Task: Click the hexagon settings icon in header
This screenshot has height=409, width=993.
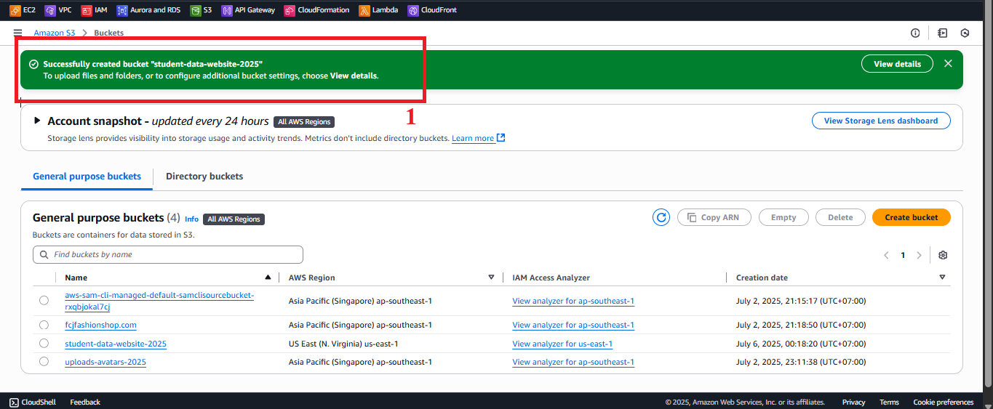Action: point(965,33)
